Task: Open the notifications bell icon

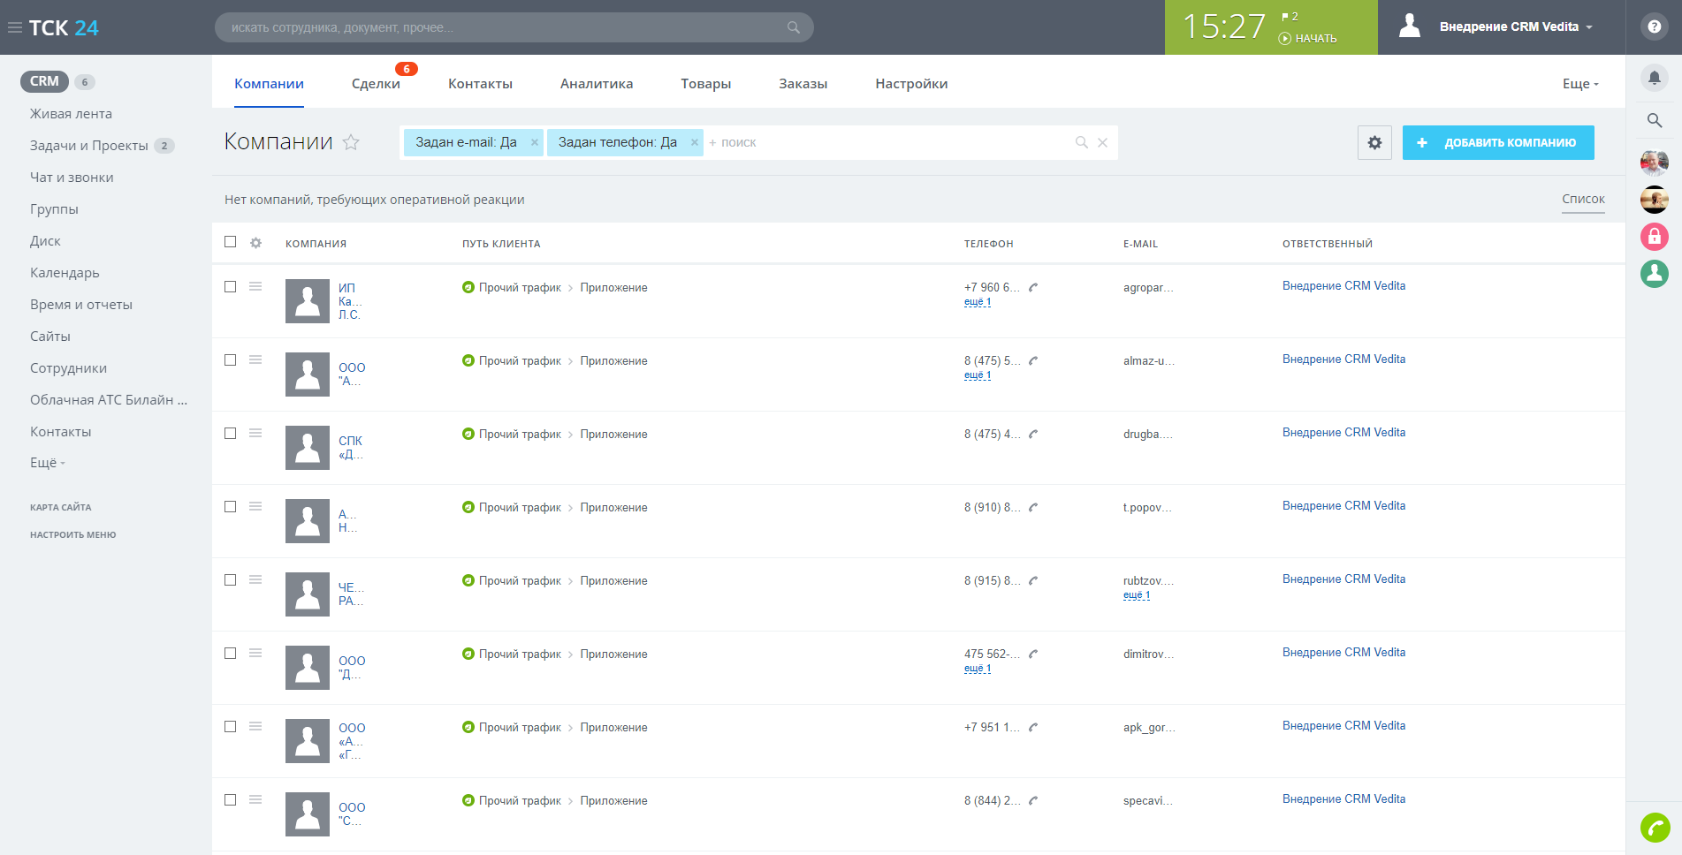Action: (1654, 79)
